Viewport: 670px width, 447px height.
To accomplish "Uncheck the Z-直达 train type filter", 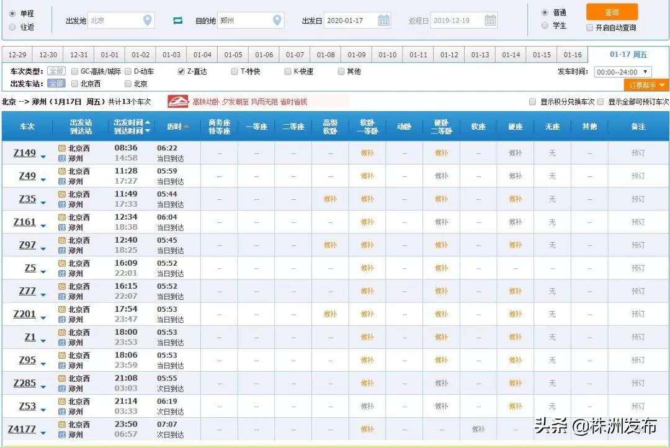I will click(x=180, y=70).
